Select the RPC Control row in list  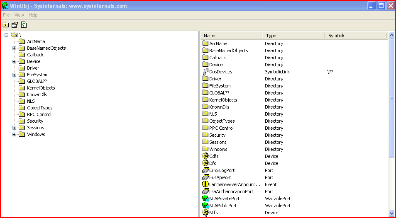pyautogui.click(x=294, y=128)
